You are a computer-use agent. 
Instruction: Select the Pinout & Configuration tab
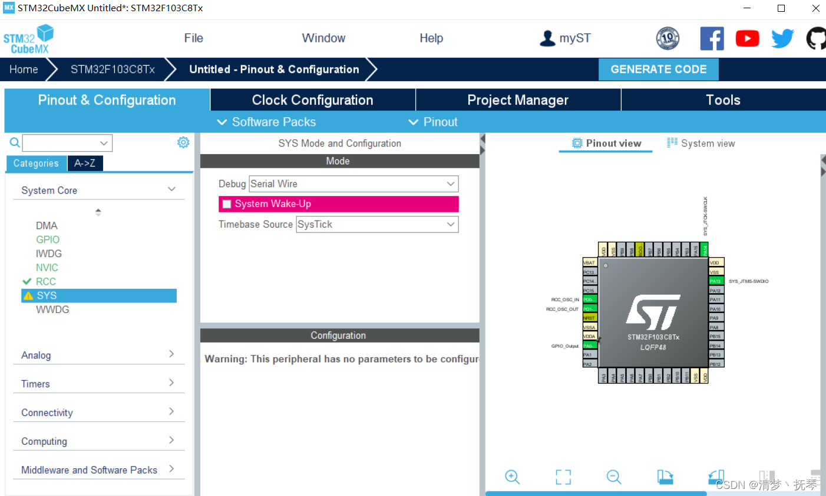point(107,100)
